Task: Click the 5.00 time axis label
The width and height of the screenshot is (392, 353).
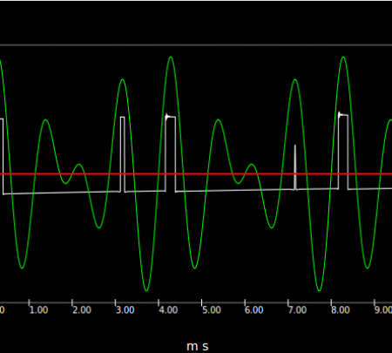Action: click(x=212, y=310)
